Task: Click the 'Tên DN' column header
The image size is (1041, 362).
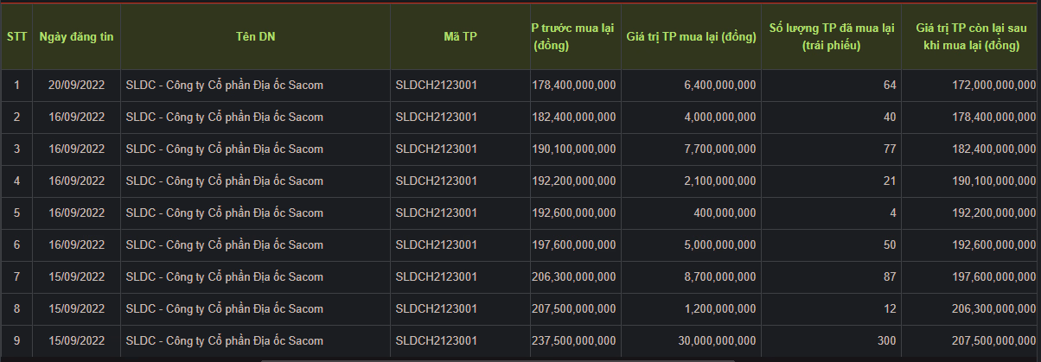Action: tap(255, 36)
